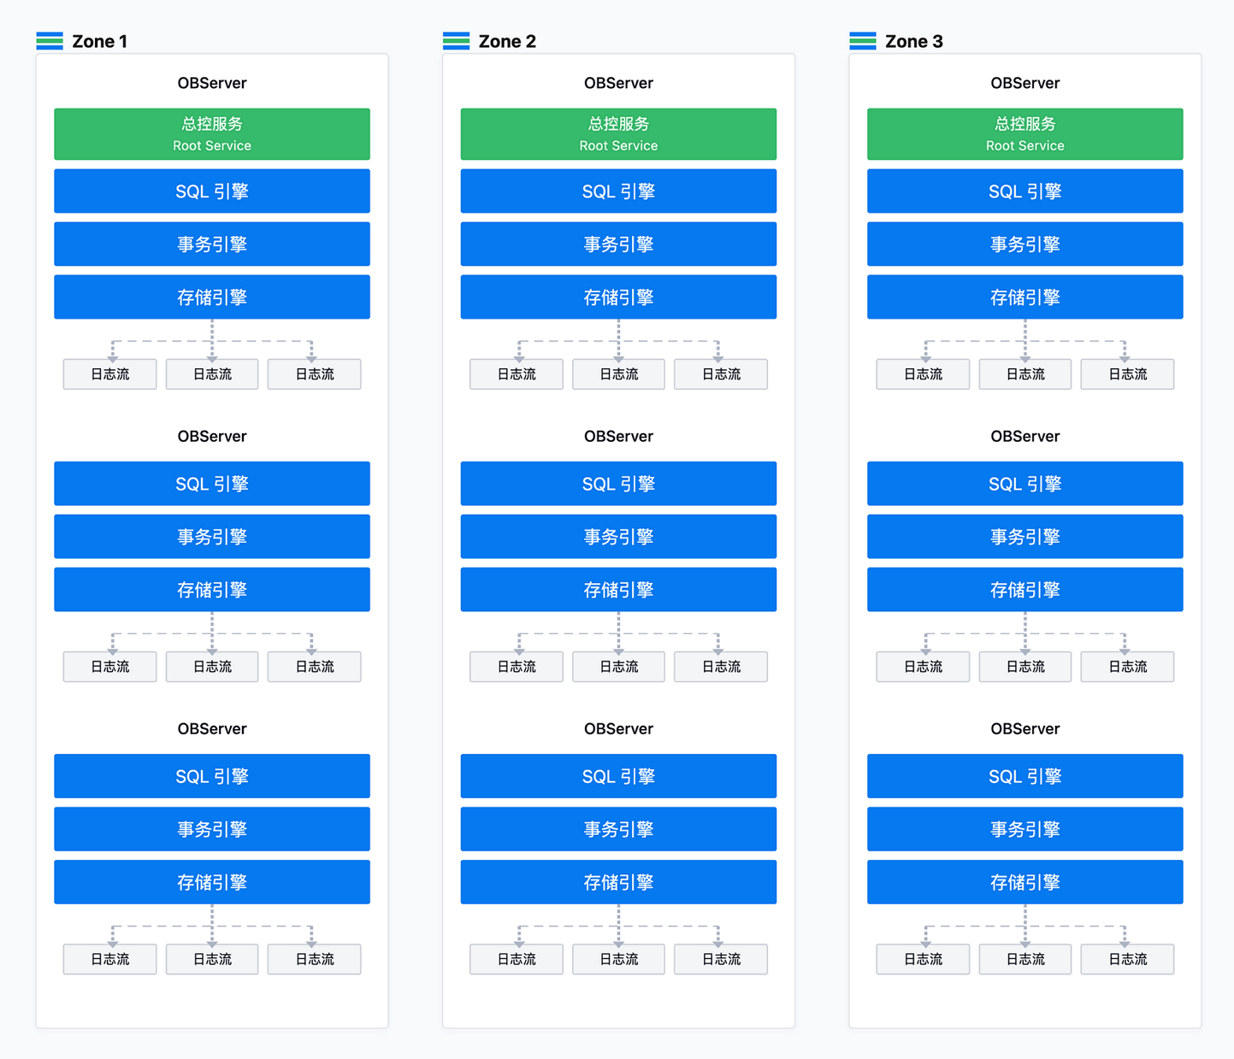Click leftmost 日志流 under Zone 1's top OBServer
The height and width of the screenshot is (1059, 1234).
point(110,374)
